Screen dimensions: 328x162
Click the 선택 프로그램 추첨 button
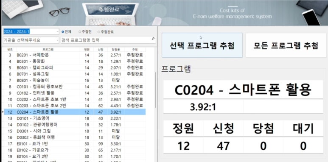(x=202, y=45)
